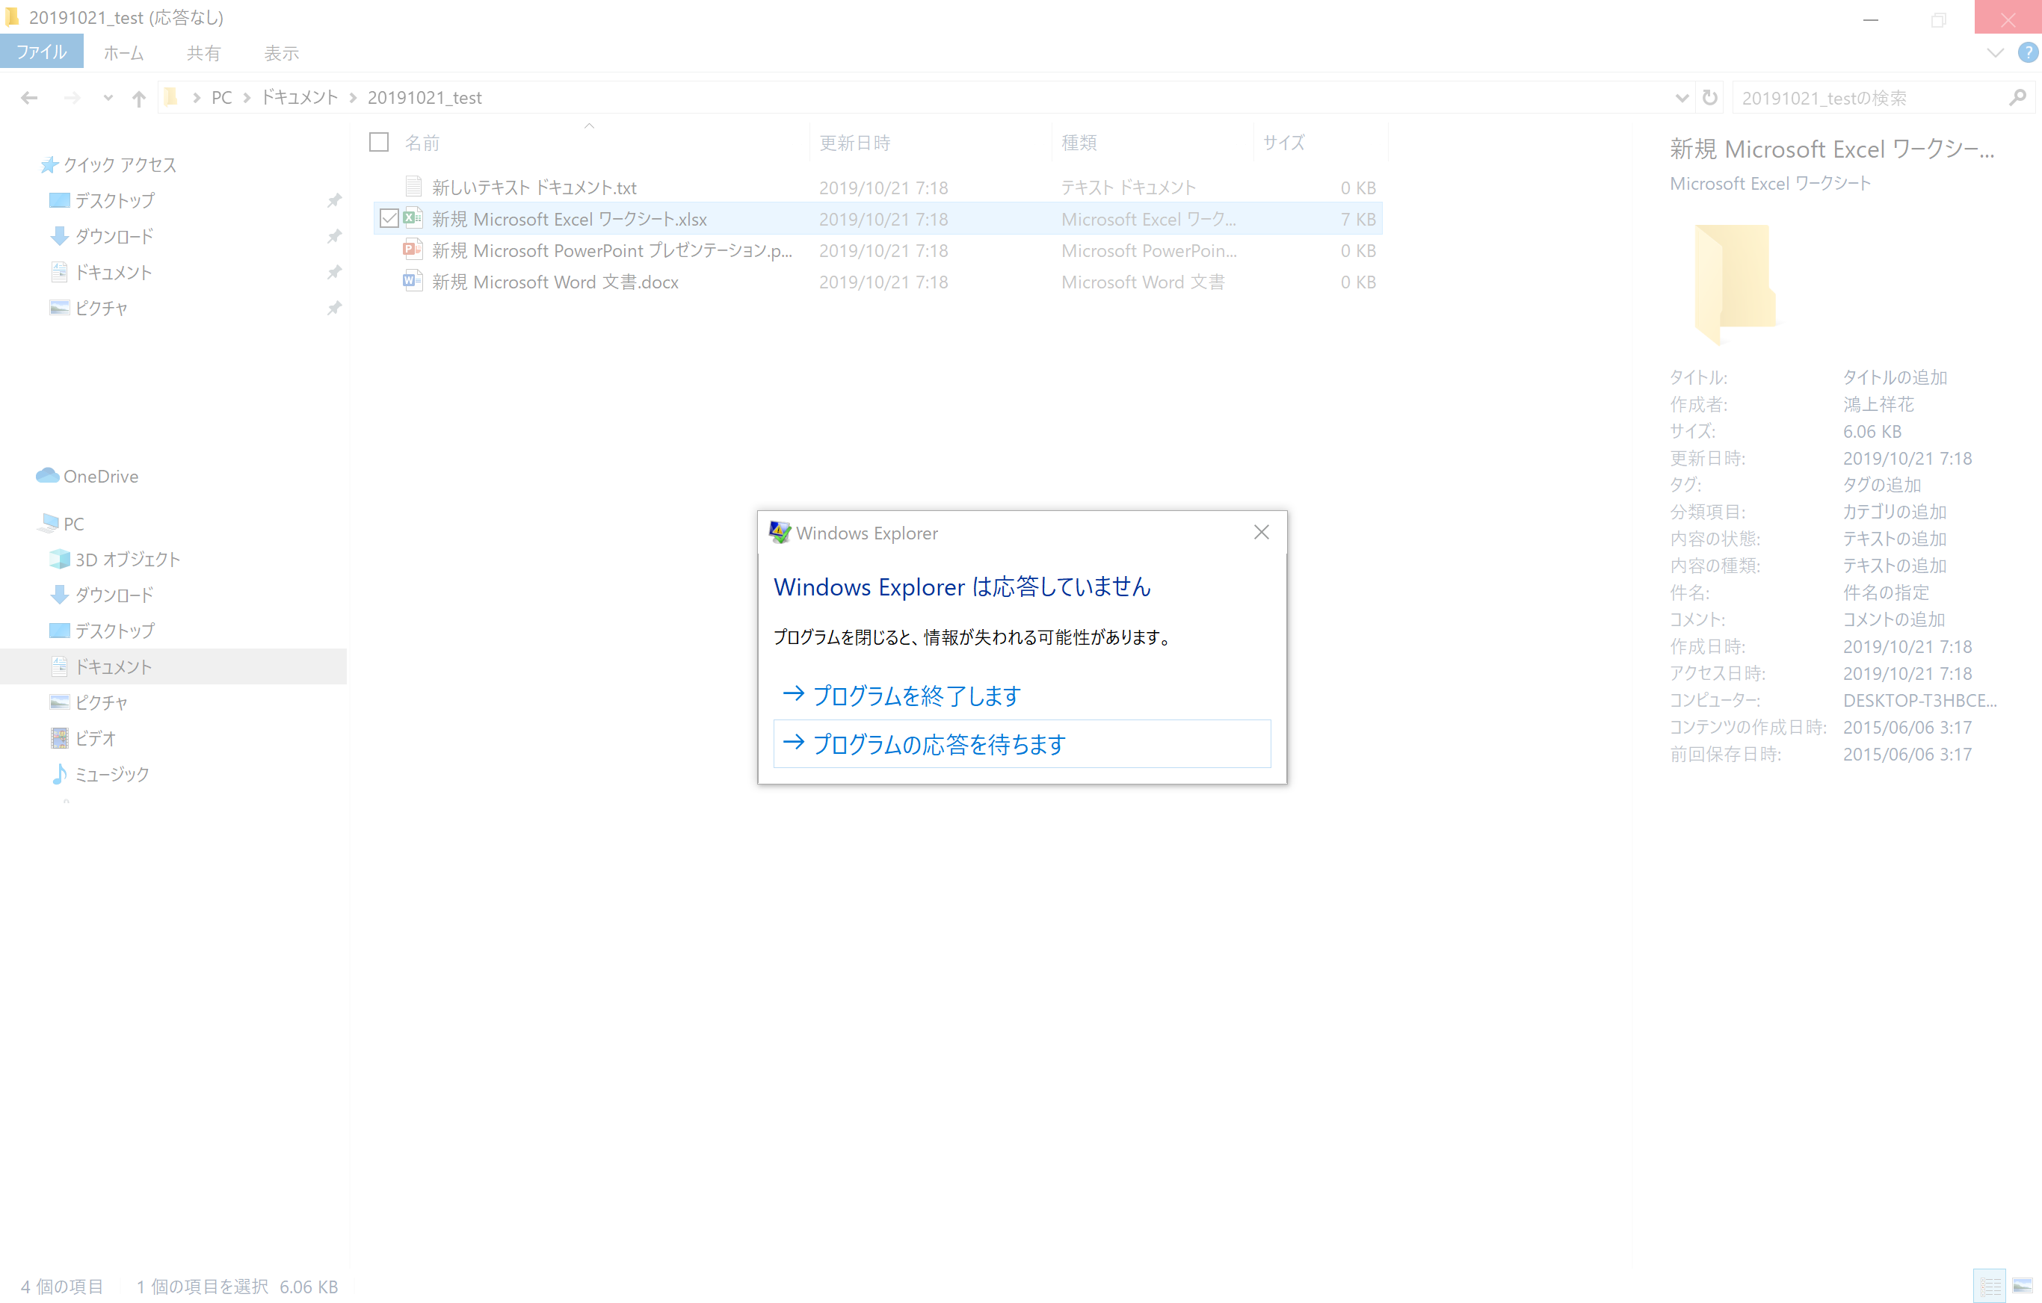This screenshot has width=2042, height=1303.
Task: Click the Word document file icon
Action: 413,282
